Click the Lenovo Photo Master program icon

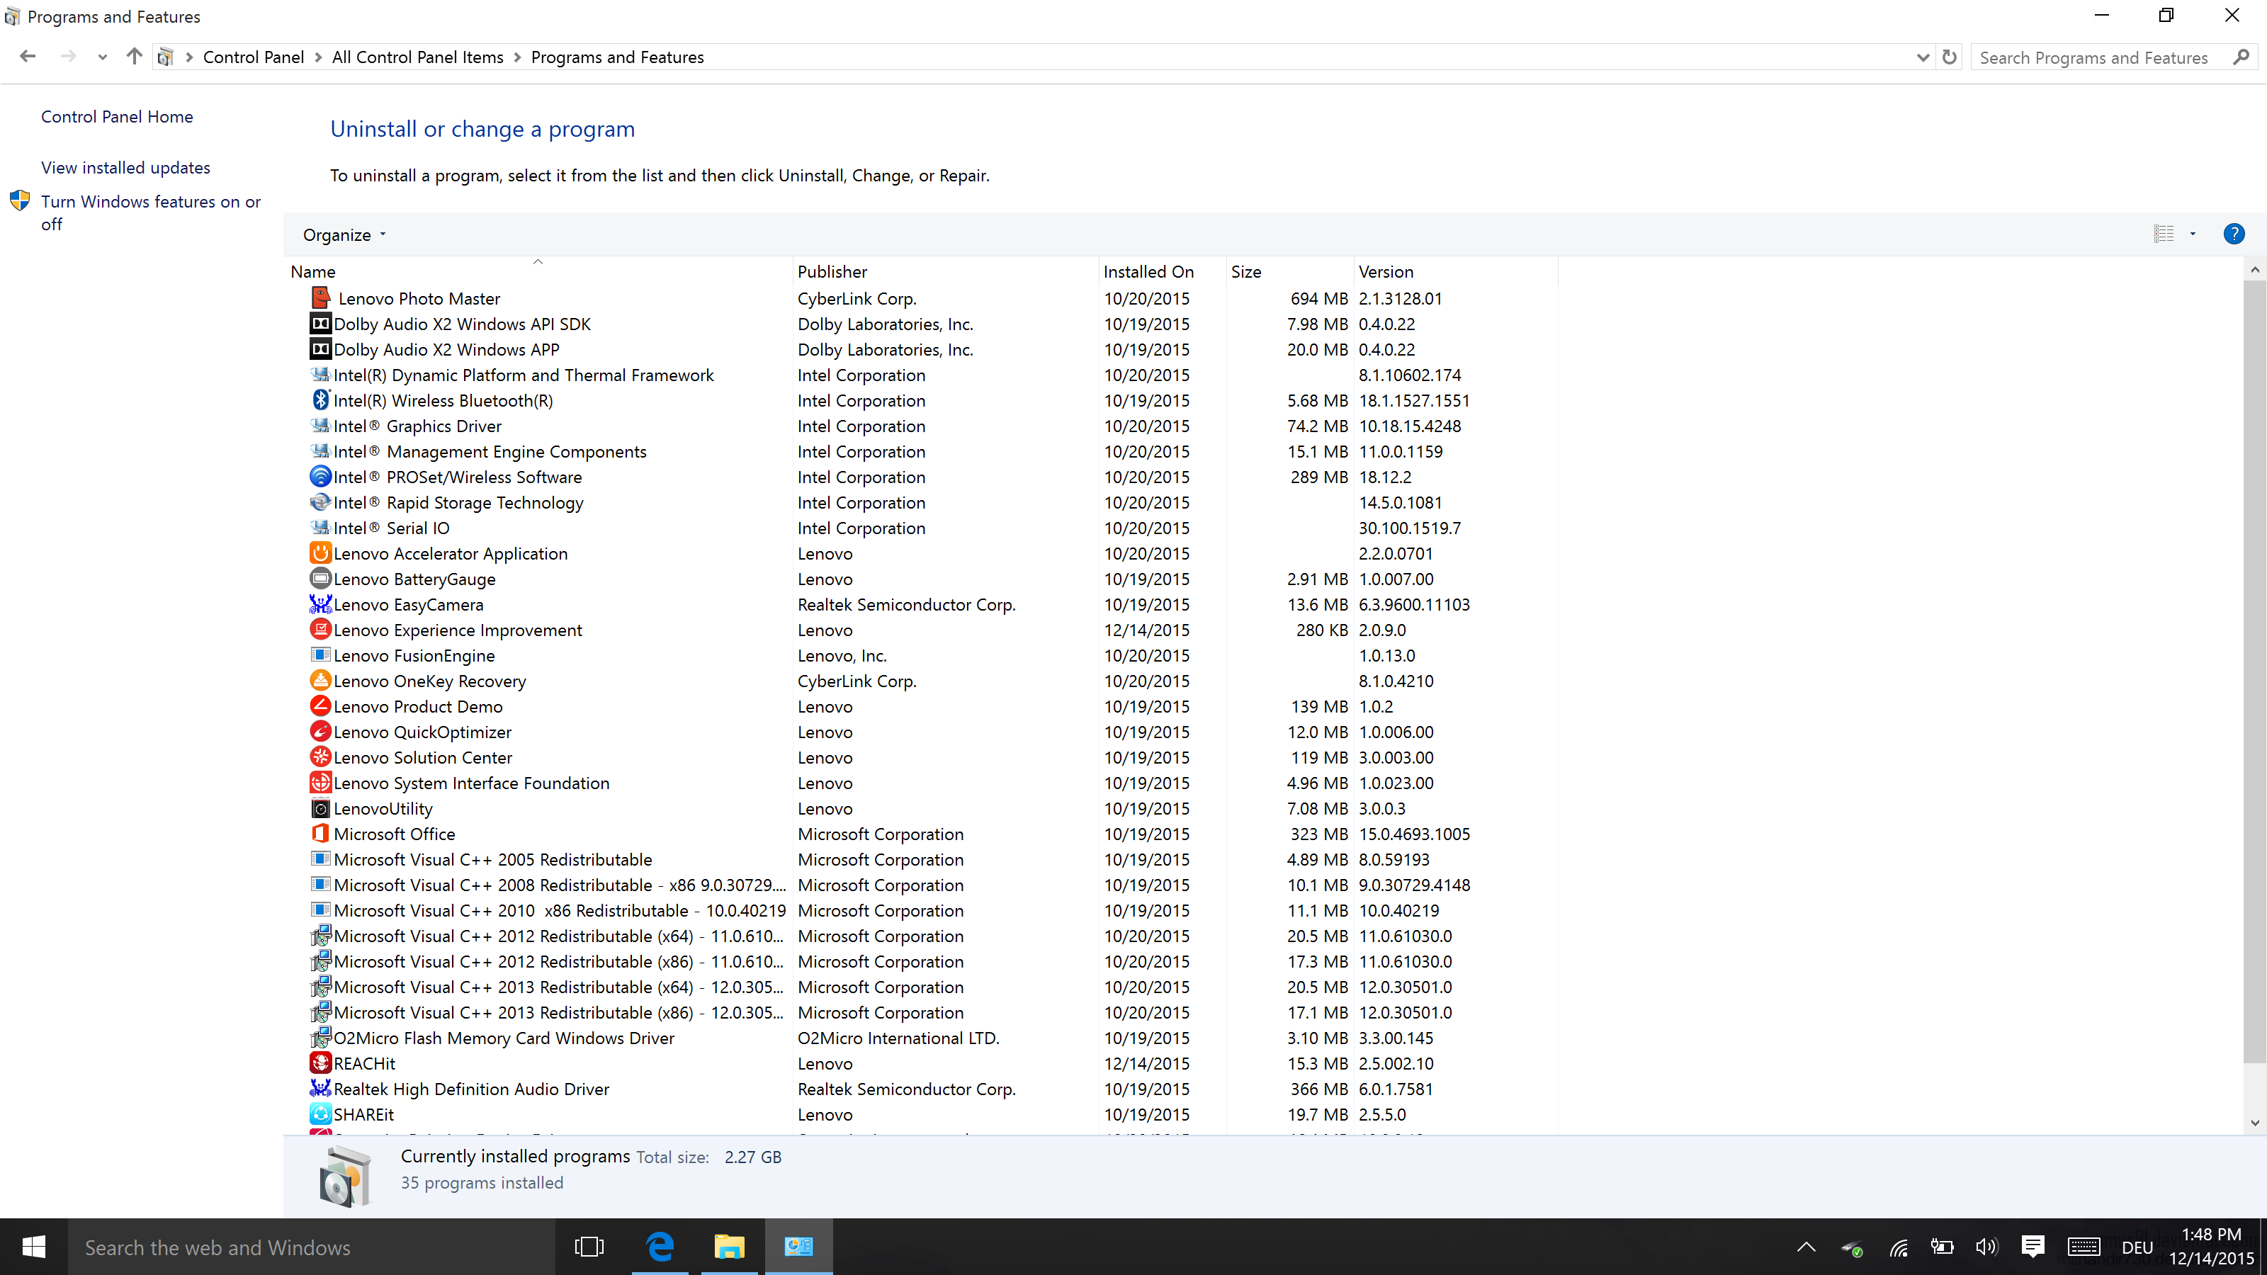(320, 298)
